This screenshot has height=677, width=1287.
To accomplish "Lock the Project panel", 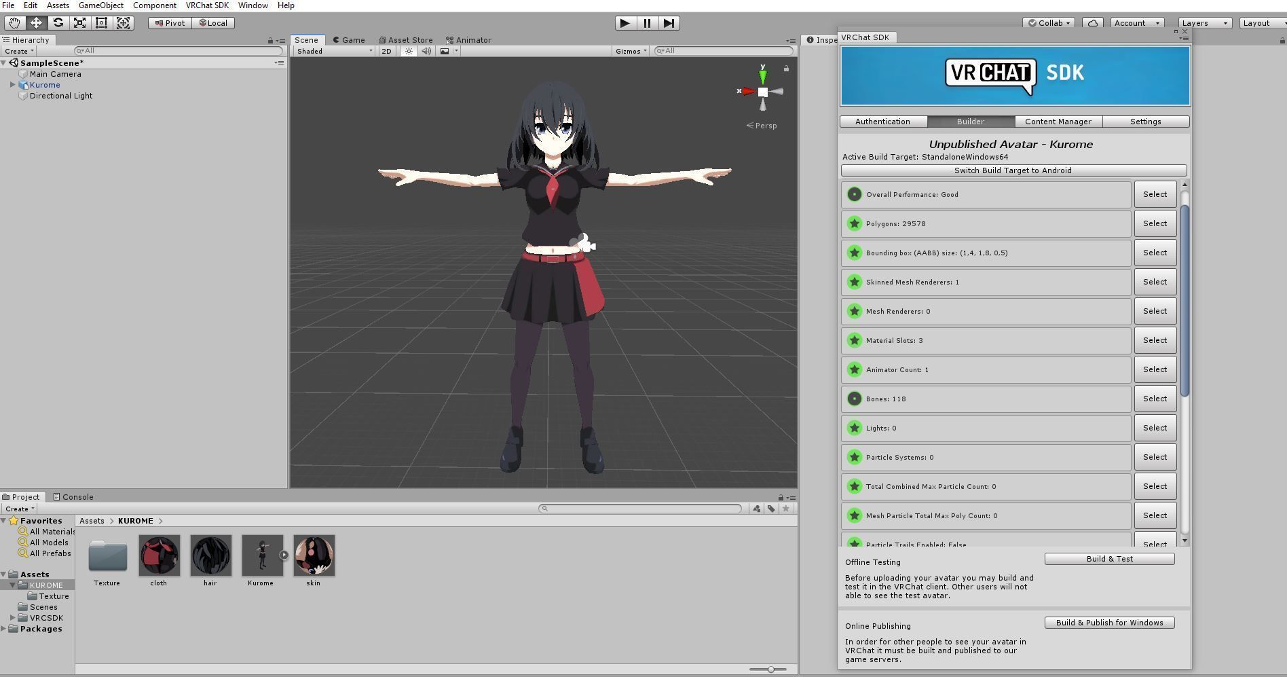I will (x=781, y=498).
